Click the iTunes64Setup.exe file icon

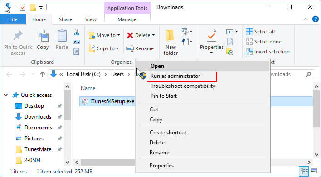tap(85, 101)
